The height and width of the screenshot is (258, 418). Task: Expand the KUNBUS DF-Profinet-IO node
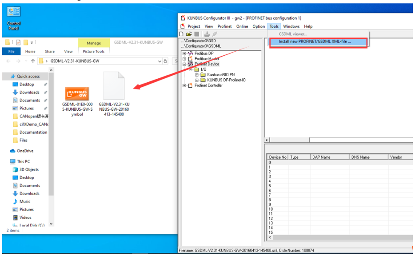197,80
